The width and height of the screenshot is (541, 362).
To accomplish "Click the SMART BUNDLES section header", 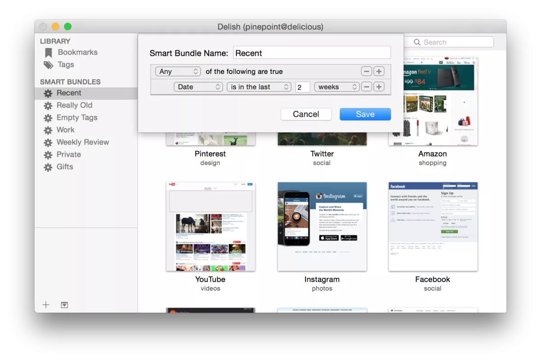I will [x=70, y=82].
